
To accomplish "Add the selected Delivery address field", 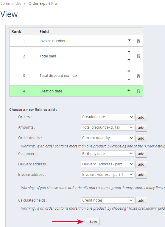I will point(141,164).
